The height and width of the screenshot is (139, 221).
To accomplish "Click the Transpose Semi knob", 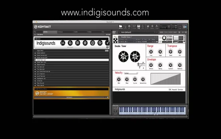I will point(170,52).
